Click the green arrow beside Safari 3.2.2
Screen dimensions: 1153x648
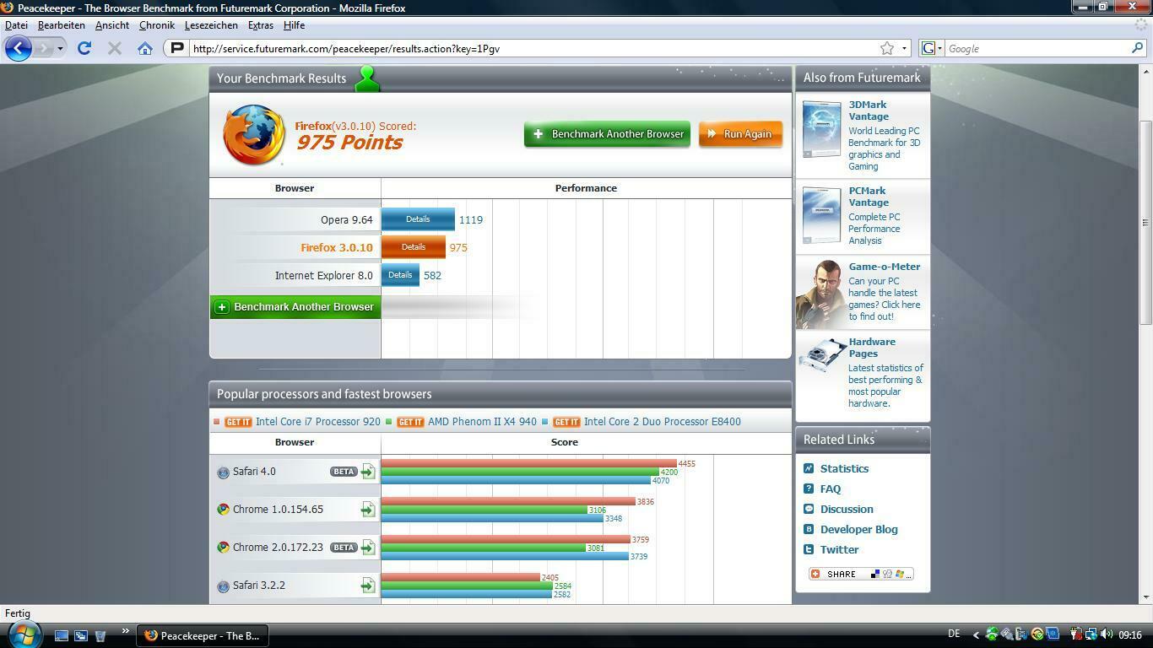368,586
